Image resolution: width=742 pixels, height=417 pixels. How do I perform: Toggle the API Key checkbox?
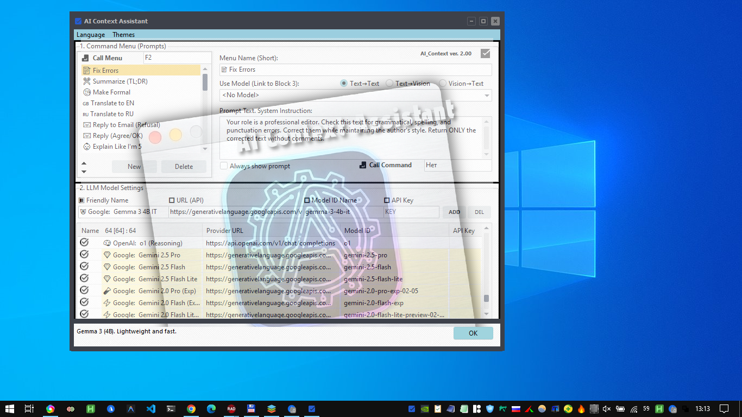pos(387,200)
